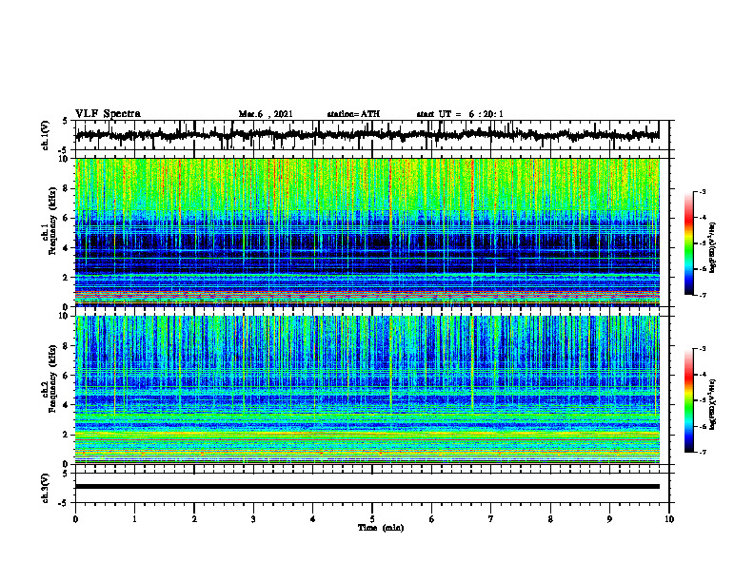754x582 pixels.
Task: Click the ch.2 color bar 'log(PSD)' unit label
Action: click(x=713, y=404)
